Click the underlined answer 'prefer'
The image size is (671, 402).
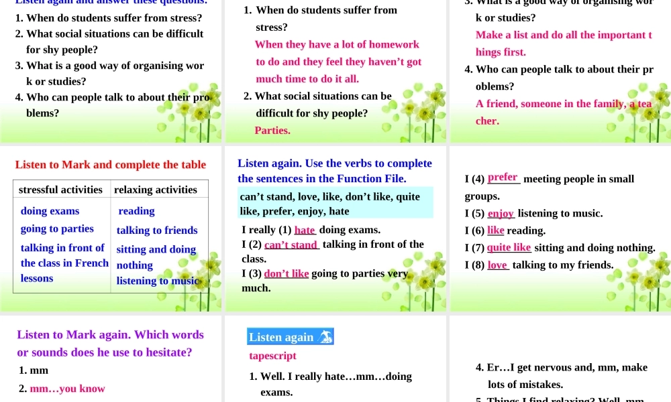pos(503,178)
